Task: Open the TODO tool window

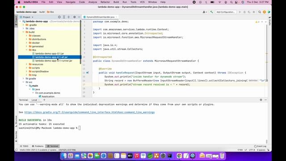Action: pyautogui.click(x=24, y=146)
